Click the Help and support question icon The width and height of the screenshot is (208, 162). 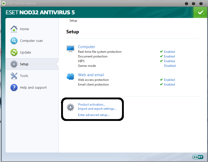coord(14,88)
